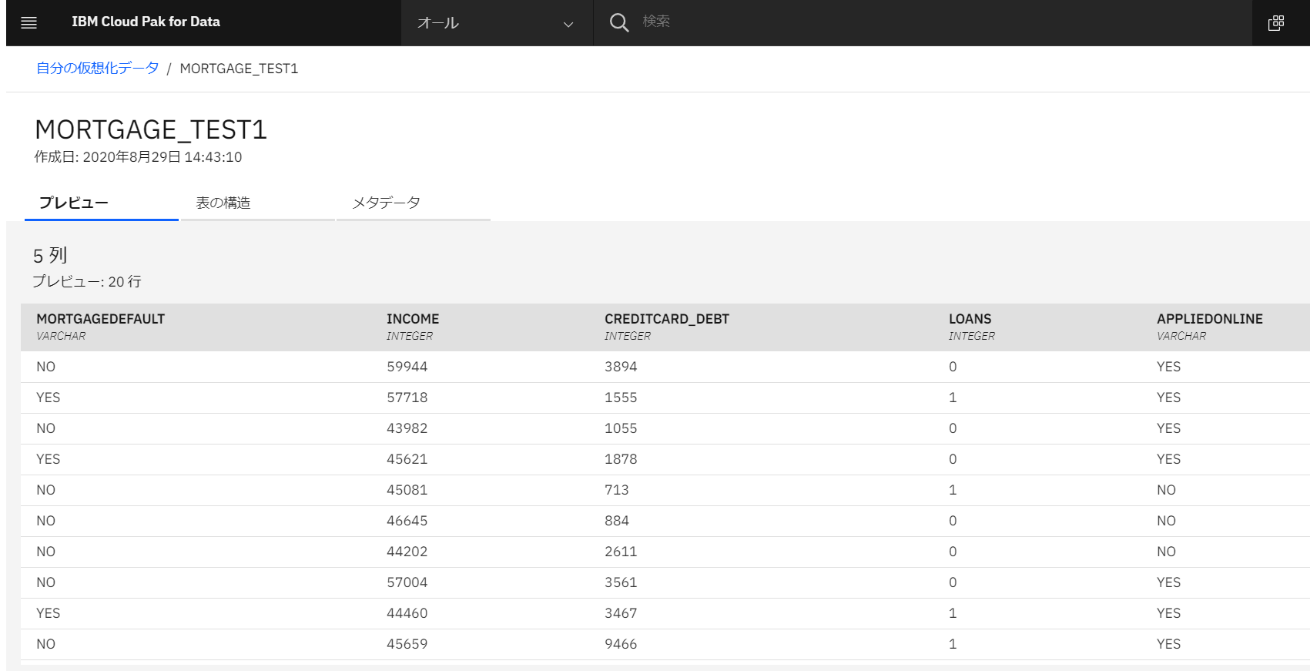Select income value 57718

tap(407, 398)
